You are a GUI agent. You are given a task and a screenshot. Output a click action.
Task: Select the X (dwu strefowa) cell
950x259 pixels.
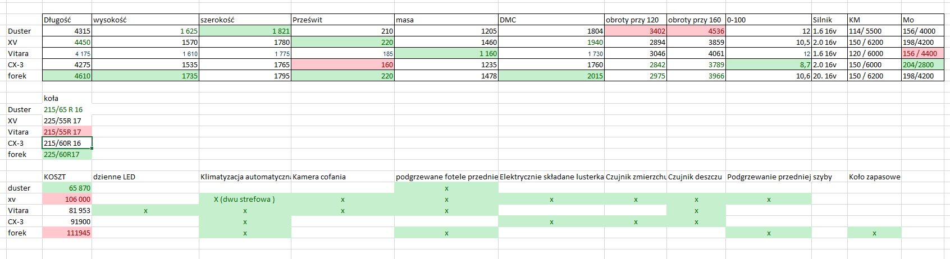[245, 199]
